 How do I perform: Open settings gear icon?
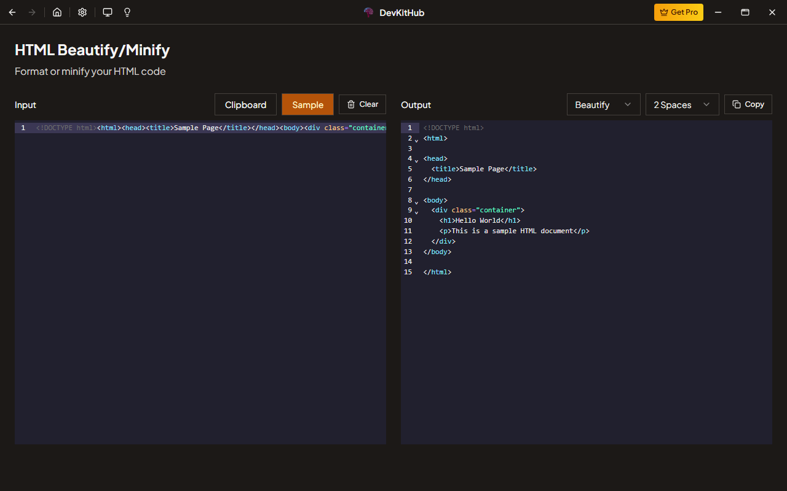pyautogui.click(x=82, y=12)
